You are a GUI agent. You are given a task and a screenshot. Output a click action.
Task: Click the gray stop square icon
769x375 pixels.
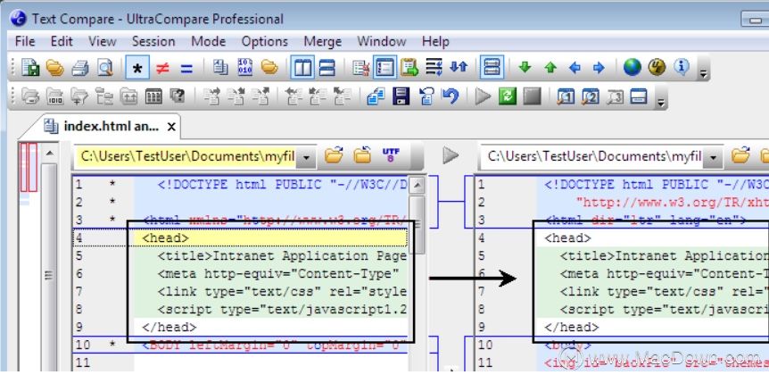point(532,96)
